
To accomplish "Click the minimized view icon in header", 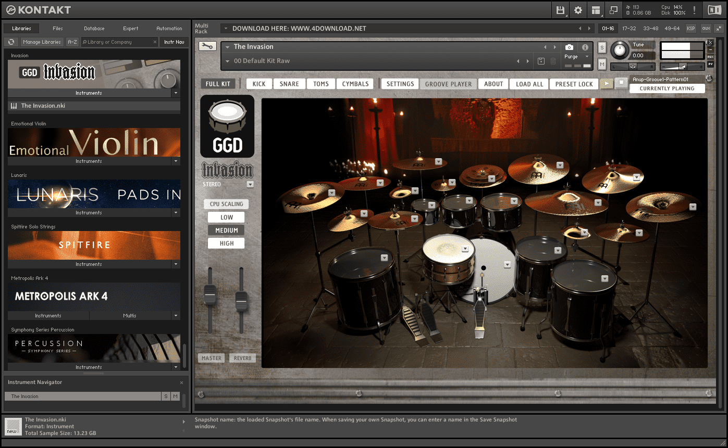I will 613,10.
